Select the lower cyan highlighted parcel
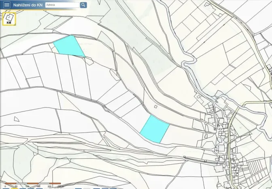272x189 pixels. click(x=154, y=129)
